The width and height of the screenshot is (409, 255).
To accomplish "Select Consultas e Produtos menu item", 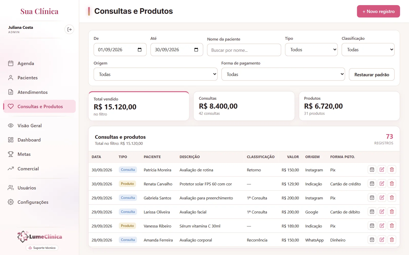I will pyautogui.click(x=39, y=106).
